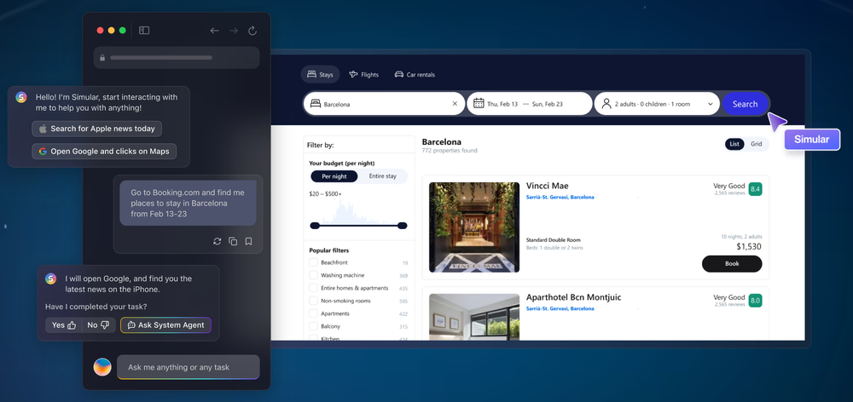
Task: Open the Sun, Feb 23 check-out date
Action: [548, 104]
